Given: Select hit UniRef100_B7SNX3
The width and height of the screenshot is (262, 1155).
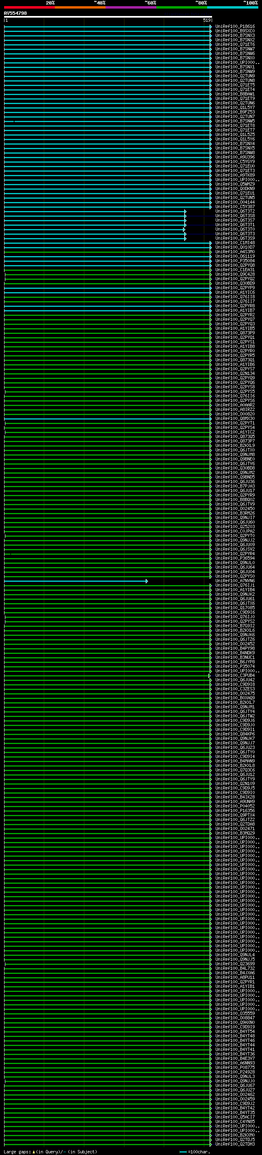Looking at the screenshot, I should 235,35.
